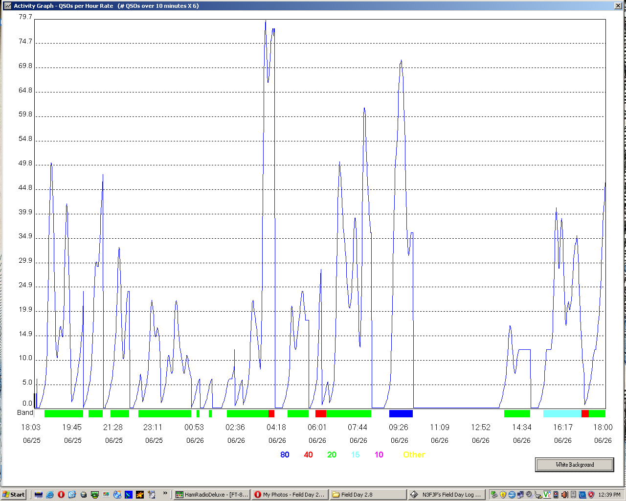This screenshot has height=501, width=626.
Task: Click the blue 80 meter band bar
Action: click(401, 413)
